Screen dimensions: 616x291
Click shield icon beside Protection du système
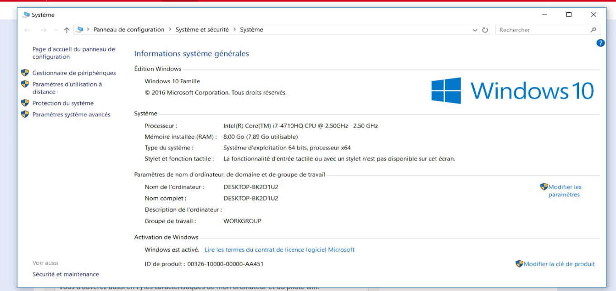pyautogui.click(x=25, y=103)
